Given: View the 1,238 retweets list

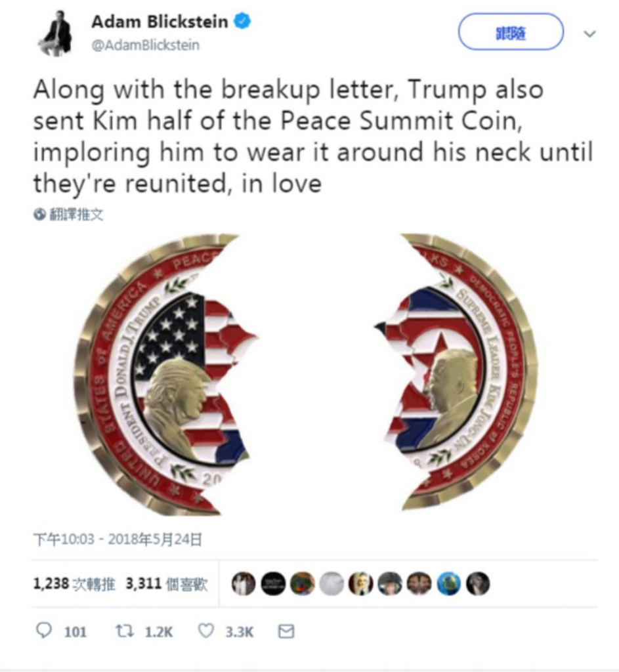Looking at the screenshot, I should (x=74, y=583).
